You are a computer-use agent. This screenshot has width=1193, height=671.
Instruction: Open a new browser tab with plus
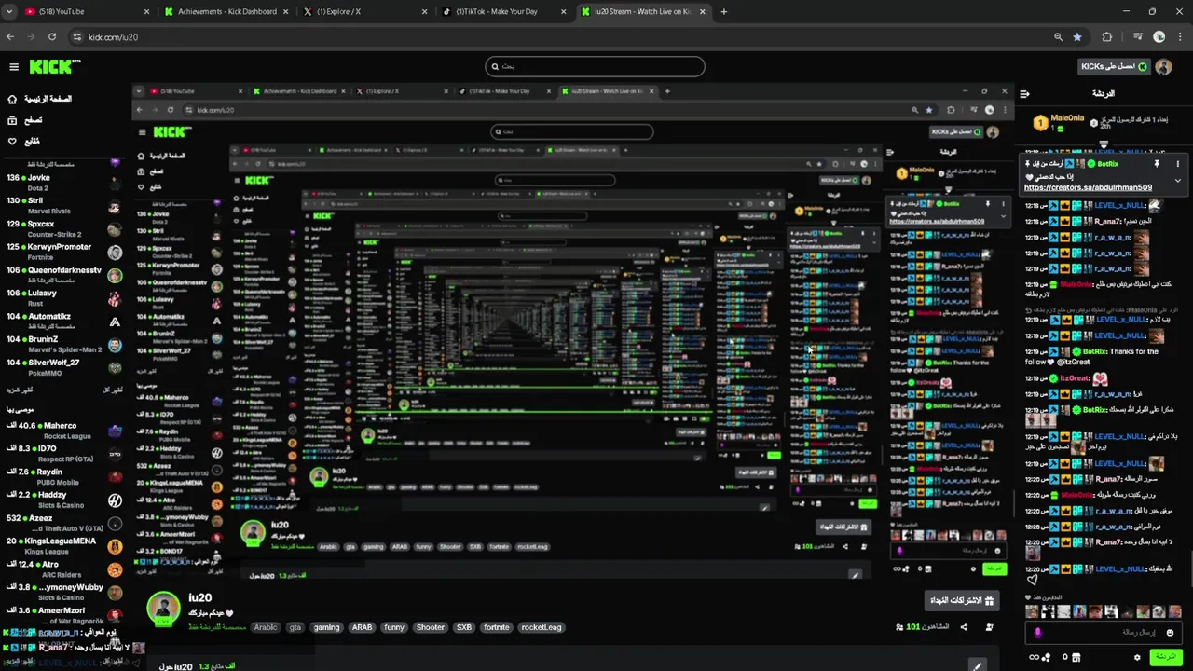click(724, 11)
